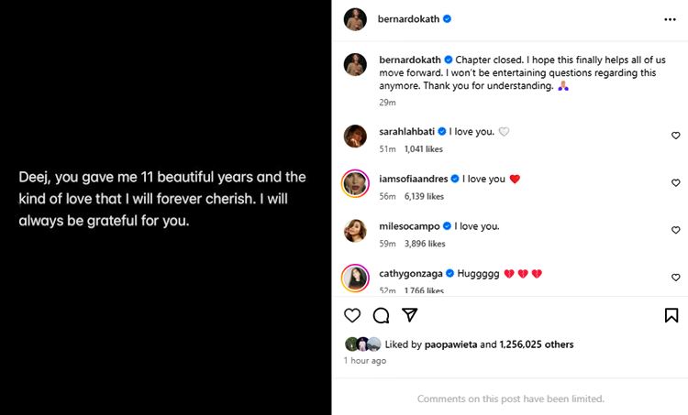Click sarahlahbati's profile avatar
Viewport: 688px width, 415px height.
355,136
